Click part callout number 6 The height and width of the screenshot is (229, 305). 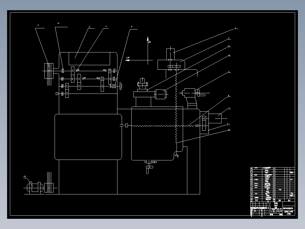click(229, 96)
